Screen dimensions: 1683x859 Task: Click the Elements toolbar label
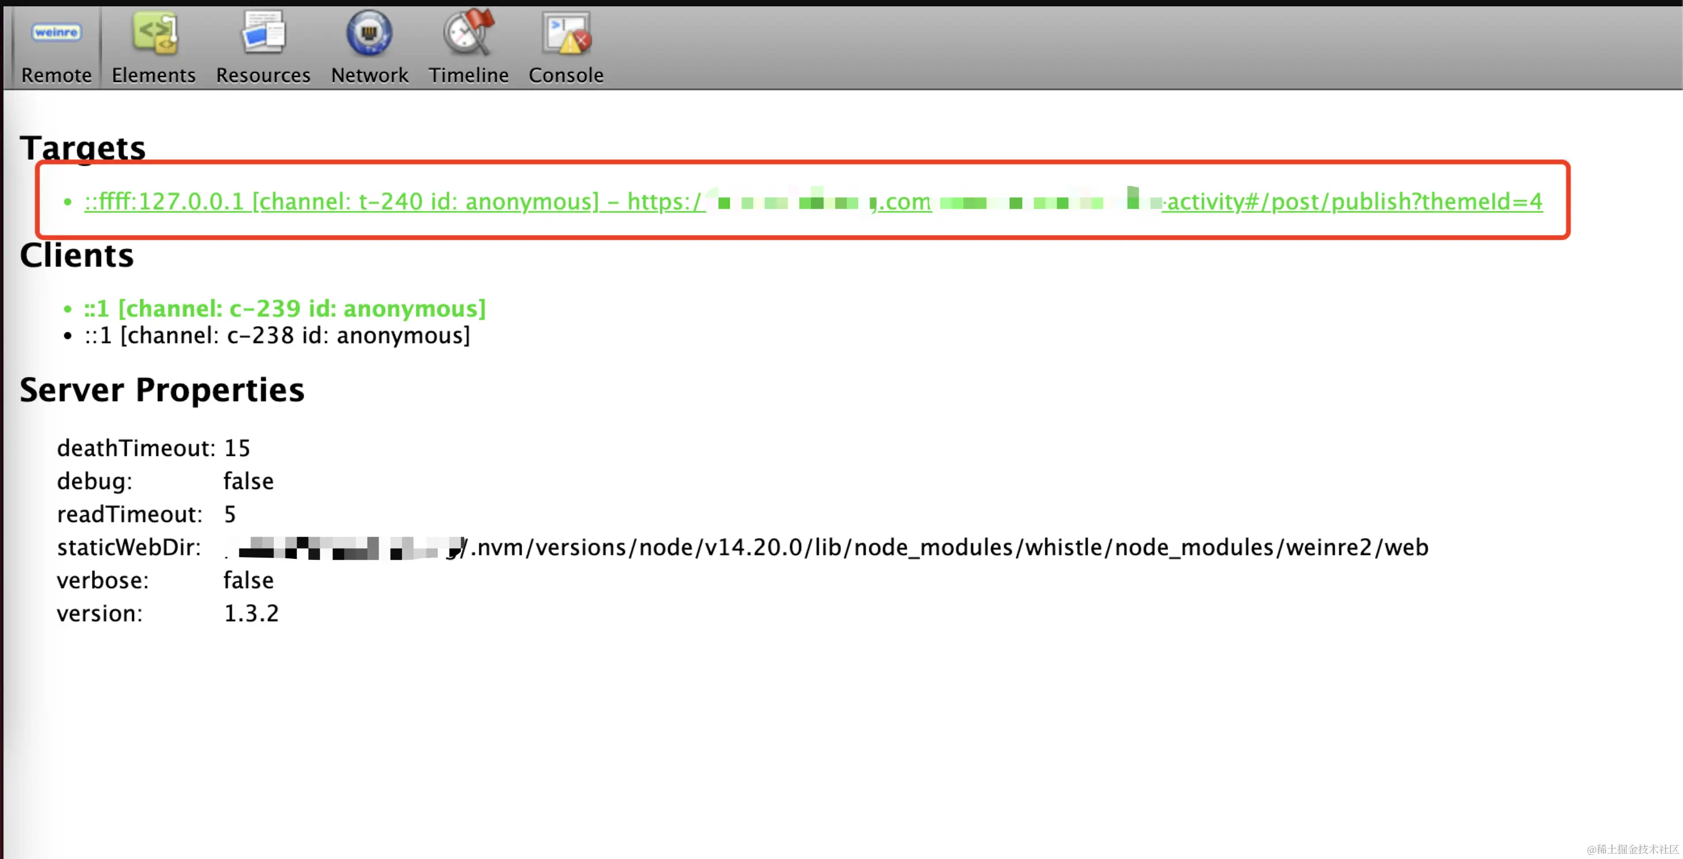coord(154,75)
